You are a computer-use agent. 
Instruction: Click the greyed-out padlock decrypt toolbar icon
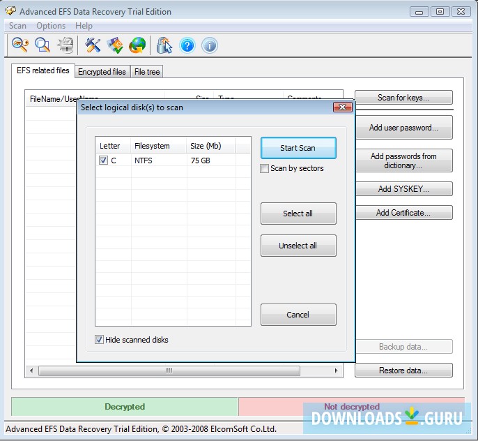click(65, 45)
